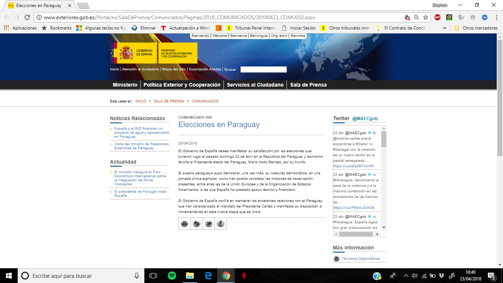Click the Twitter widget scroll-down arrow
Screen dimensions: 503x283
pos(384,228)
